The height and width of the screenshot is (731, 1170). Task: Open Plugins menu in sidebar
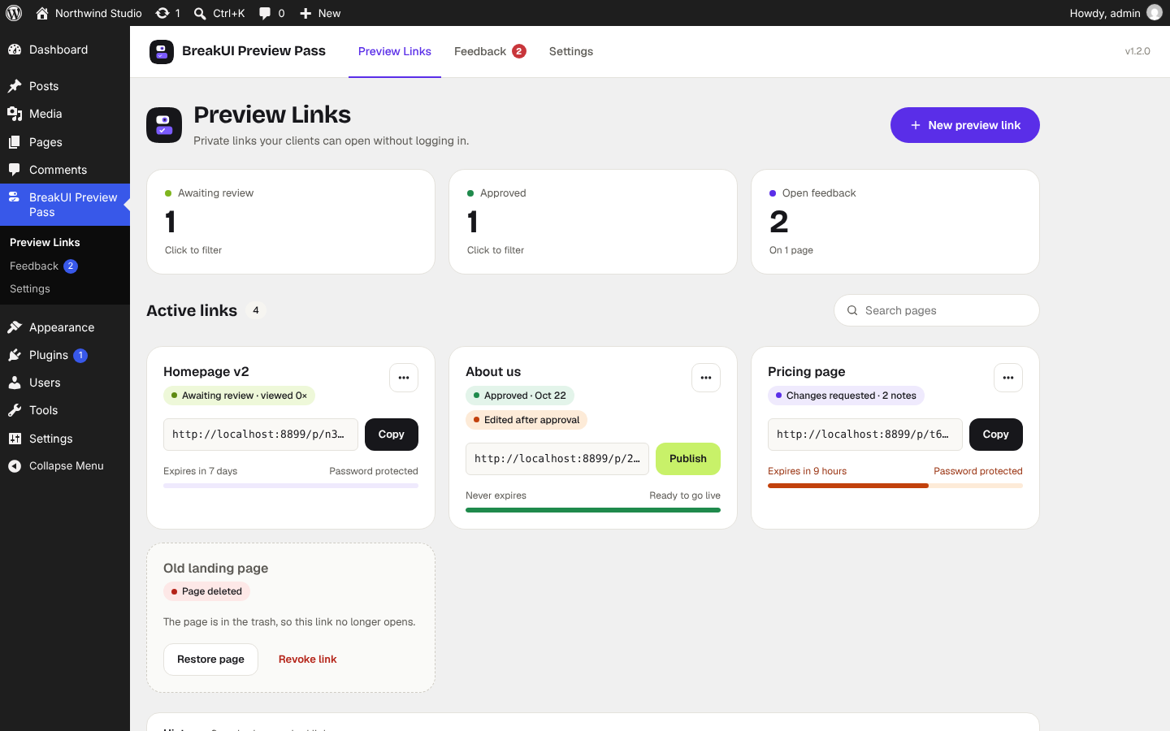(65, 355)
